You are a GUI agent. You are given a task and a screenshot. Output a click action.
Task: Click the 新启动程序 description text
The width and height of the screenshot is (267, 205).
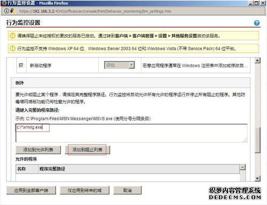coord(195,66)
